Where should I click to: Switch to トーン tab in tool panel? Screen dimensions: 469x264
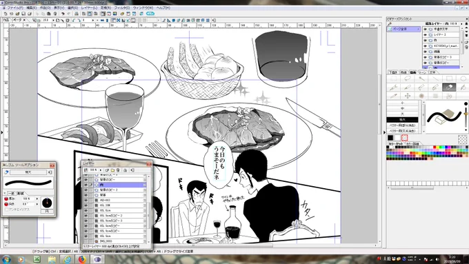point(423,72)
